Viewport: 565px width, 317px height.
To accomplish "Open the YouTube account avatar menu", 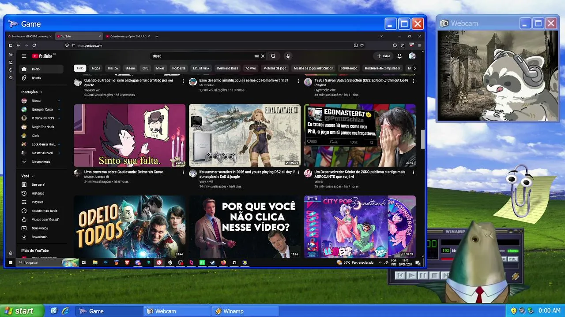I will click(x=412, y=56).
